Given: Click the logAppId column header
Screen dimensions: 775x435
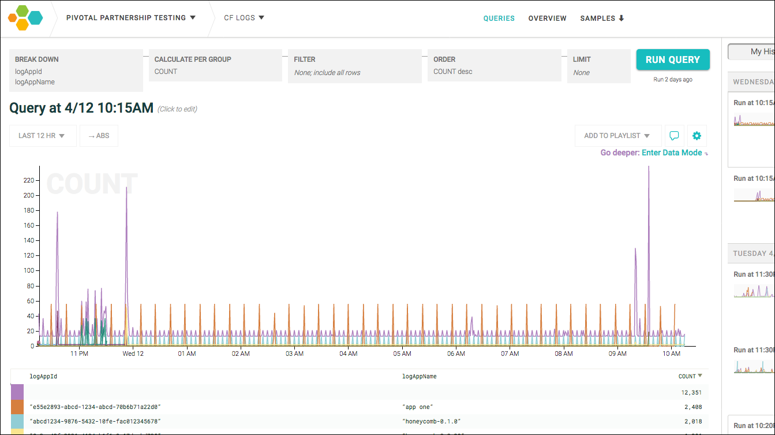Looking at the screenshot, I should tap(43, 377).
